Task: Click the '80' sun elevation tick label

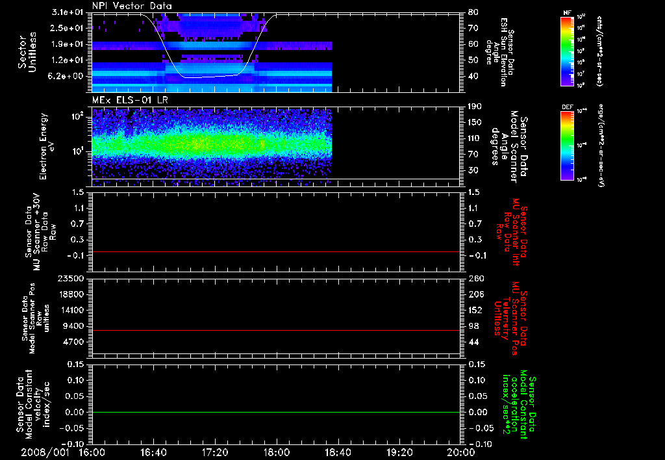Action: click(473, 12)
